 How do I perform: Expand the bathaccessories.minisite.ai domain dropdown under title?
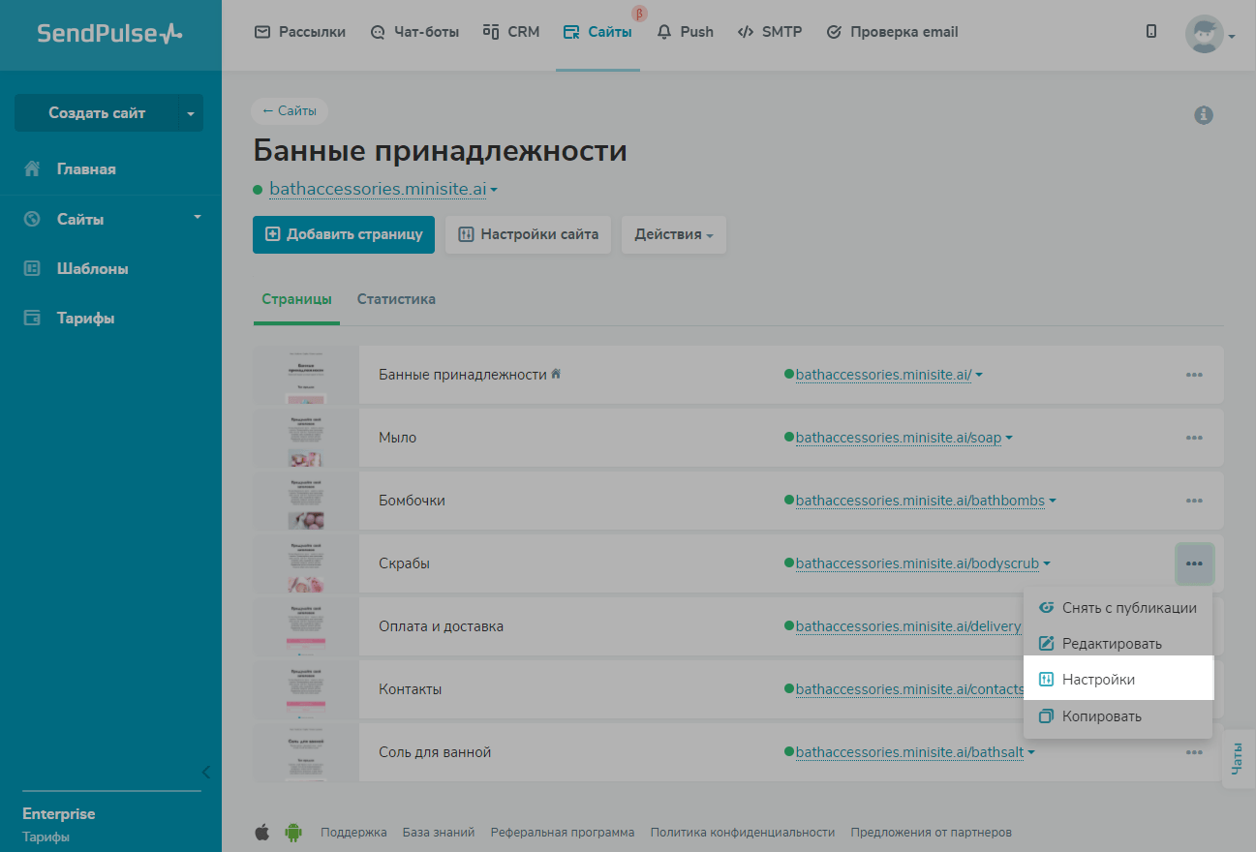(x=494, y=190)
